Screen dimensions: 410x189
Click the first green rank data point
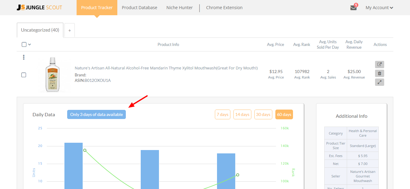point(85,150)
